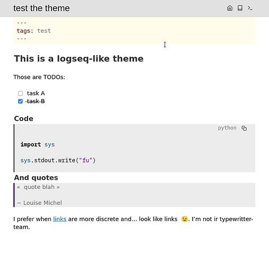This screenshot has height=264, width=269.
Task: Click the sys.stdout.write("fu") code line
Action: pyautogui.click(x=58, y=160)
